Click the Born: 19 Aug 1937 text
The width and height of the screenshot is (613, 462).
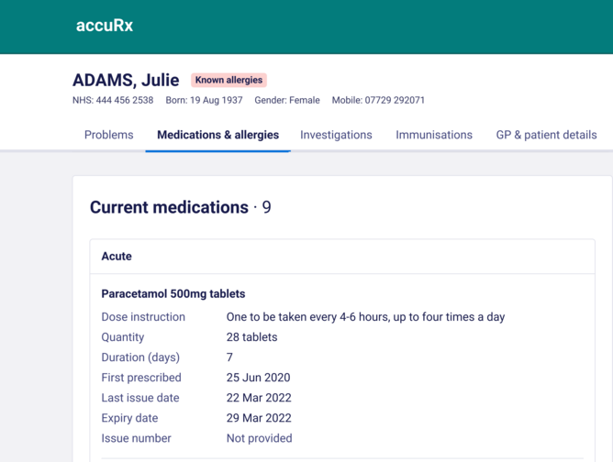coord(204,100)
